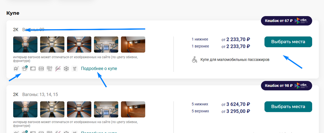Click air conditioning snowflake icon in car 09 card
Image resolution: width=324 pixels, height=133 pixels.
coord(66,69)
